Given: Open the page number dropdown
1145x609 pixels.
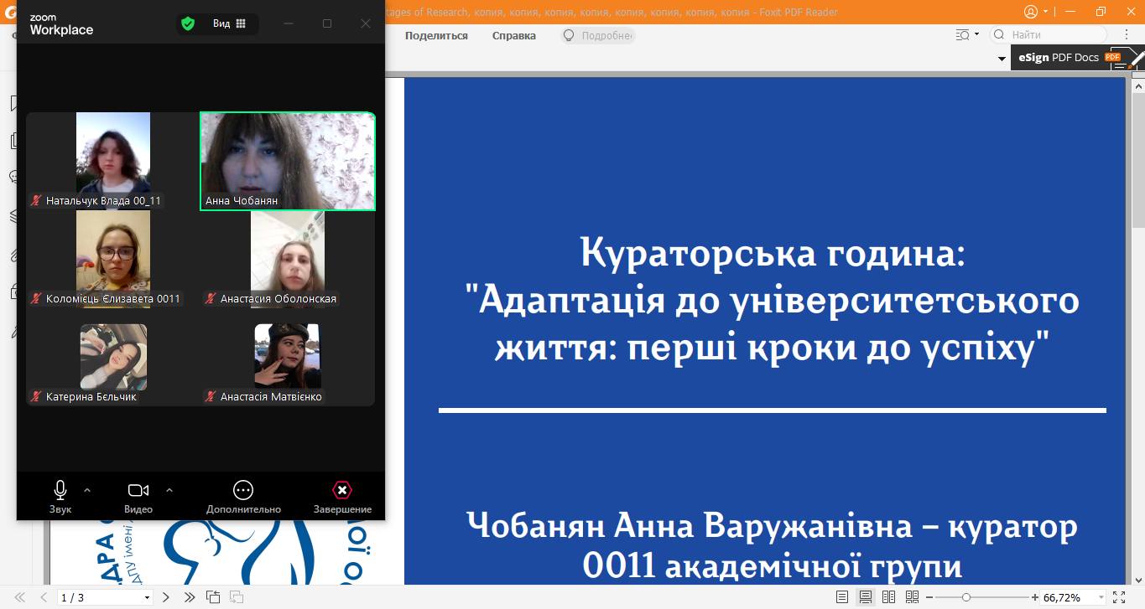Looking at the screenshot, I should pyautogui.click(x=148, y=598).
